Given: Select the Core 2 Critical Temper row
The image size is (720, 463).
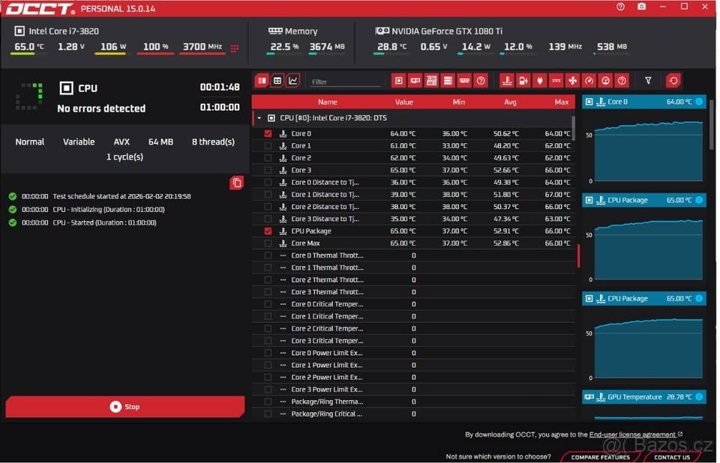Looking at the screenshot, I should coord(413,329).
